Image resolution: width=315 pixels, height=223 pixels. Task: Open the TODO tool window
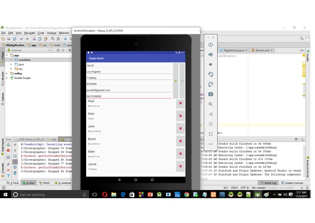tap(44, 183)
